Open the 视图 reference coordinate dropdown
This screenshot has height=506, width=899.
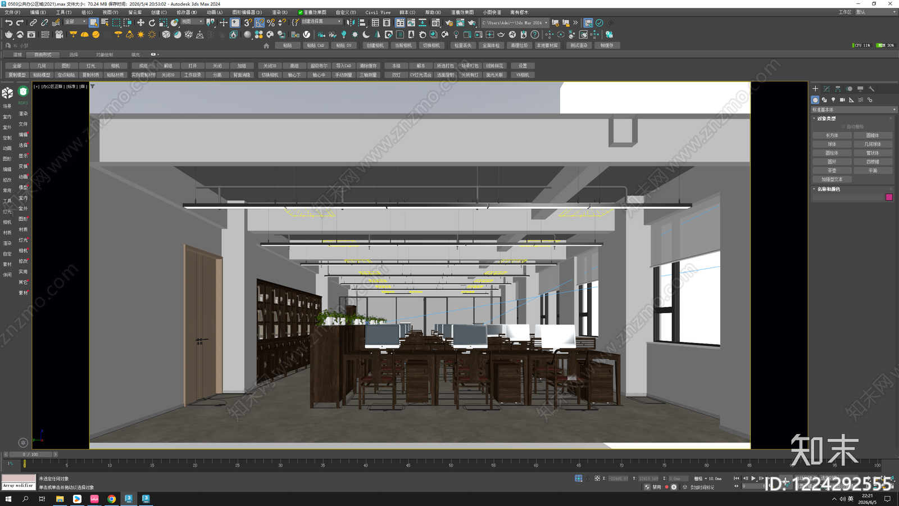click(192, 22)
